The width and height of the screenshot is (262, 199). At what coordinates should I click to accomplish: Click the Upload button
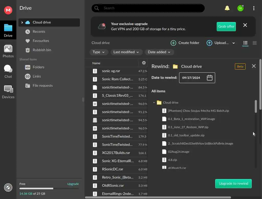point(217,43)
